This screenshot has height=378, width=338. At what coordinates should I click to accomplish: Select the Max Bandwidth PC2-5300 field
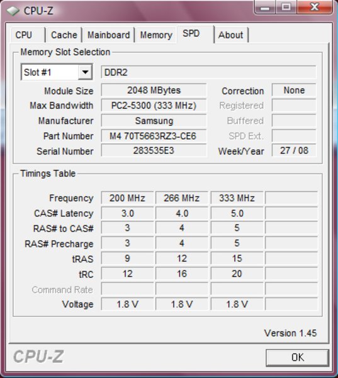154,106
